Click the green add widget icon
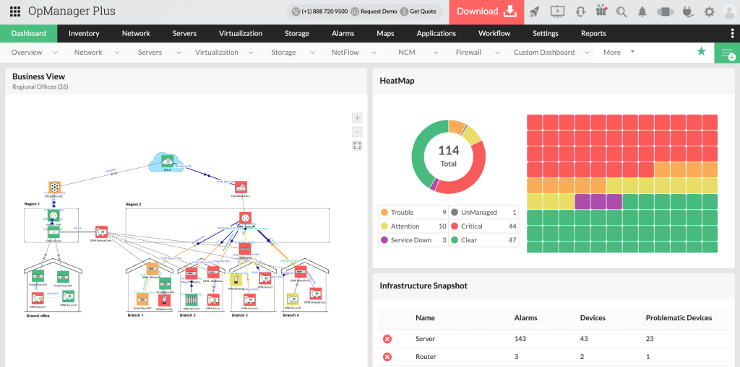The width and height of the screenshot is (740, 367). (x=727, y=53)
